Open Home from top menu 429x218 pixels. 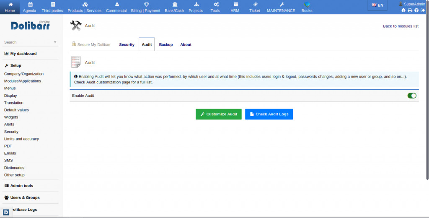point(10,7)
